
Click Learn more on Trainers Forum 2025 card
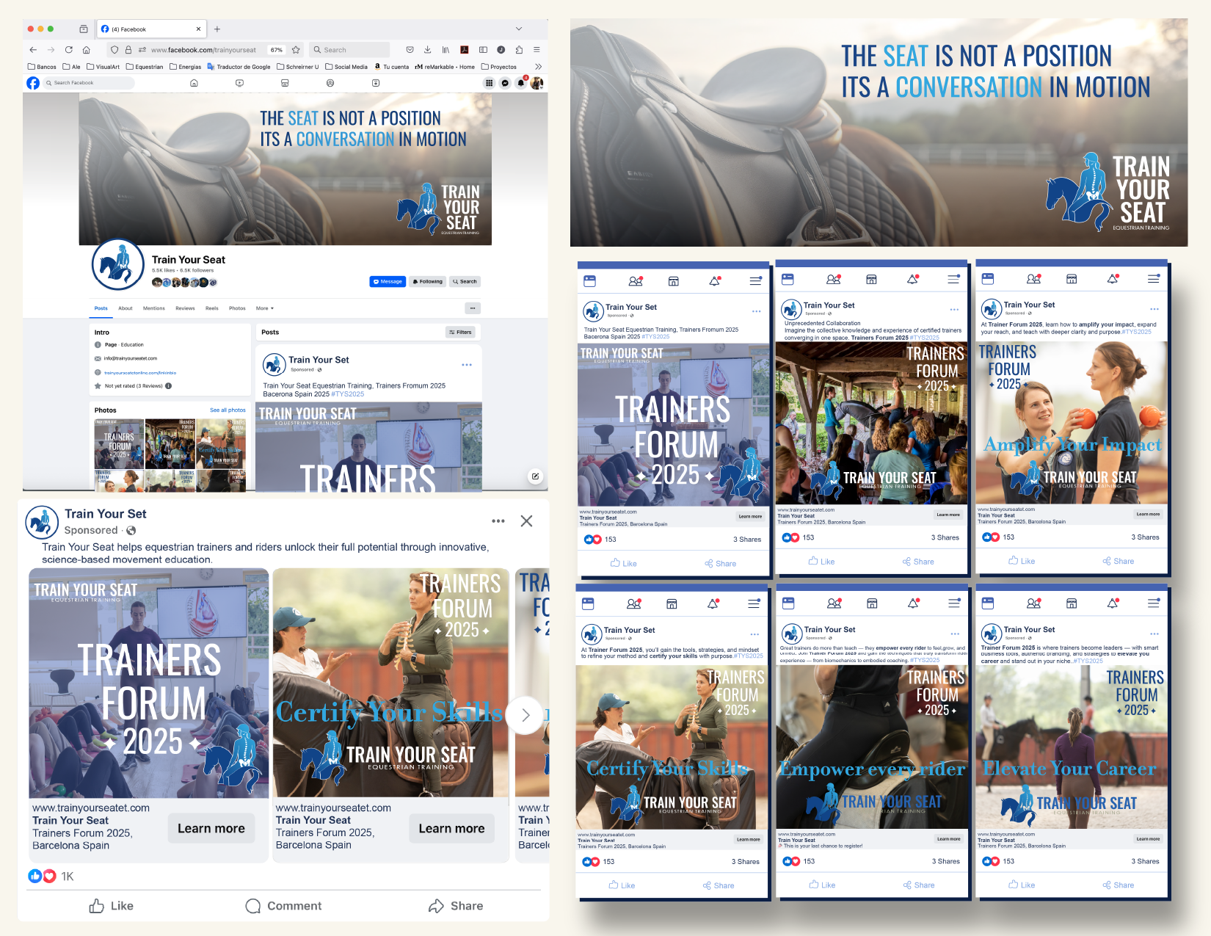pos(211,828)
